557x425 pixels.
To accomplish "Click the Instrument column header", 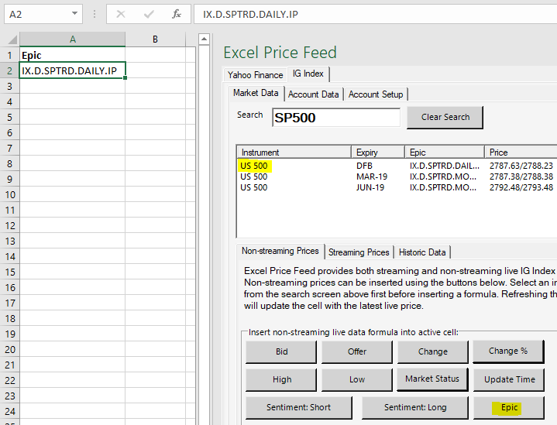I will pyautogui.click(x=294, y=153).
